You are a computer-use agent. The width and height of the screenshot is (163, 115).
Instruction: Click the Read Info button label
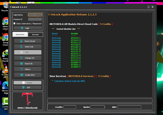point(29,64)
